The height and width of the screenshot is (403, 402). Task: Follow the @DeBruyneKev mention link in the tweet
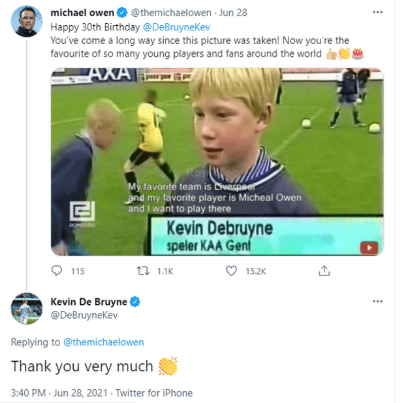(177, 27)
